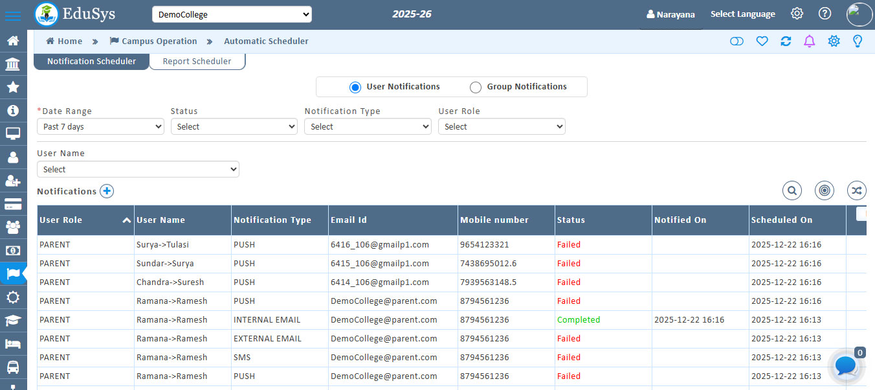This screenshot has width=875, height=390.
Task: Select the User Notifications radio button
Action: [355, 87]
